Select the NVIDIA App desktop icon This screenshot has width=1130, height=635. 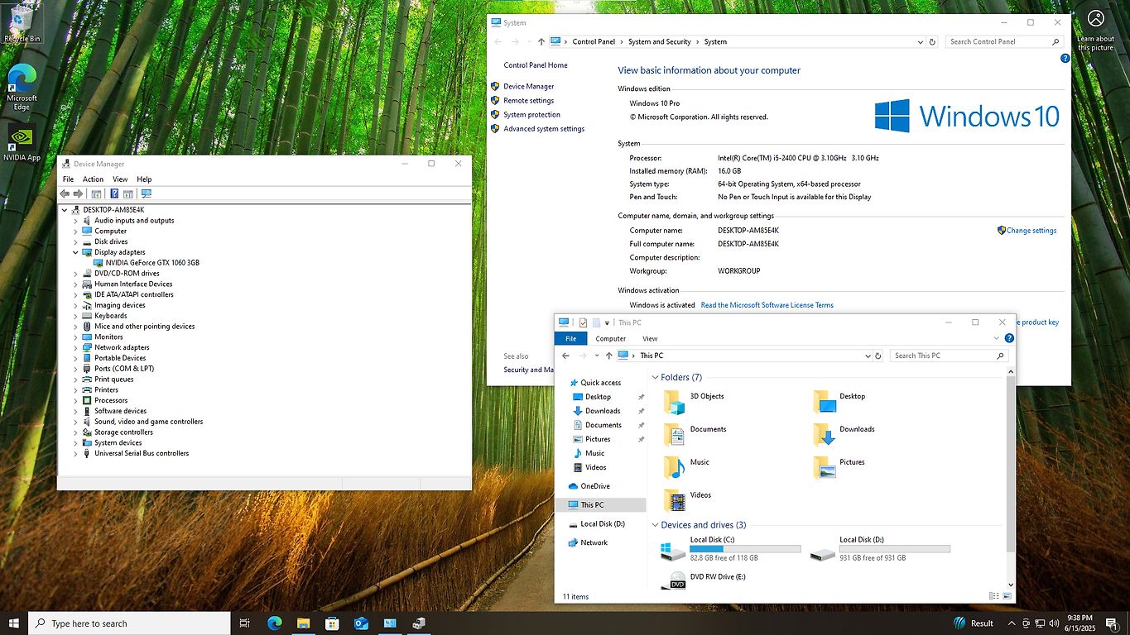(x=22, y=143)
